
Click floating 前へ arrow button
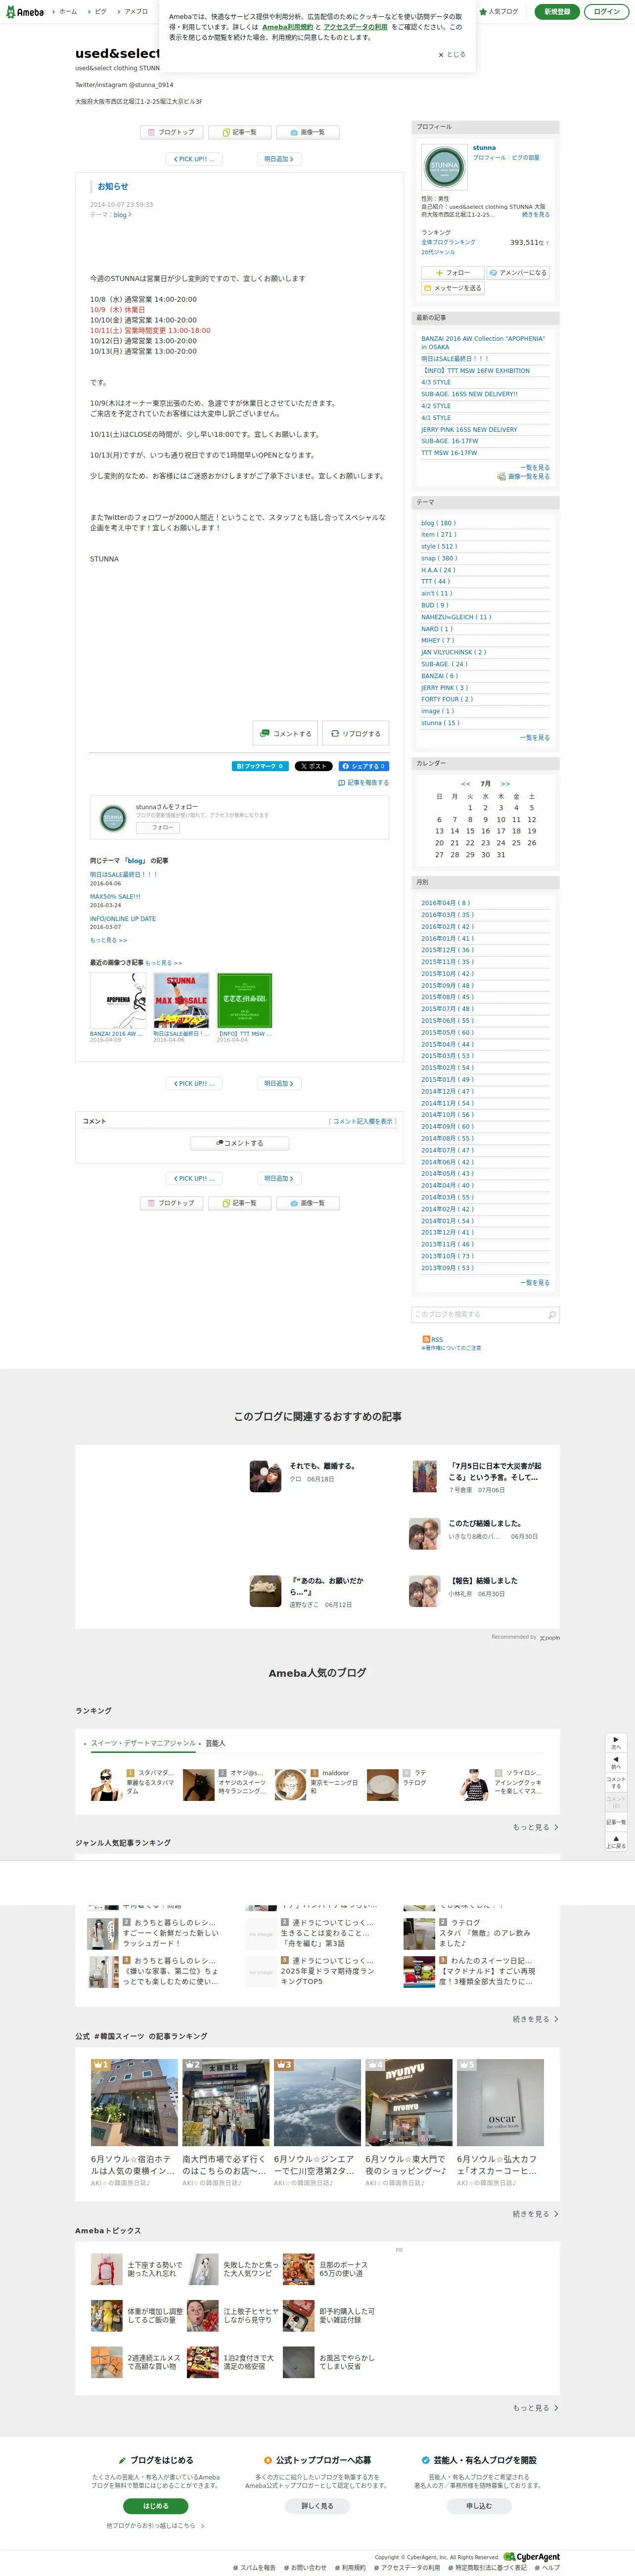tap(616, 1762)
